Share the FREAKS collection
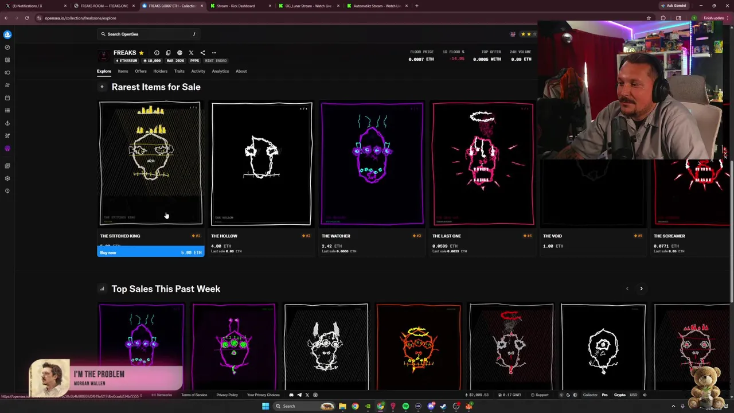Viewport: 734px width, 413px height. point(202,53)
